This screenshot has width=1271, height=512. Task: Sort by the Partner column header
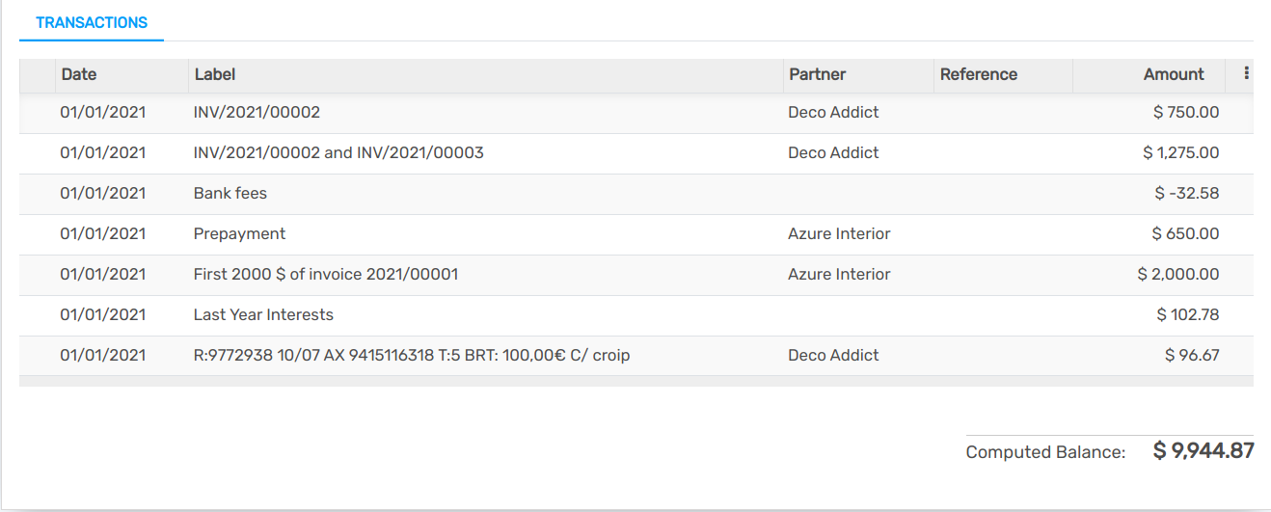pyautogui.click(x=817, y=74)
